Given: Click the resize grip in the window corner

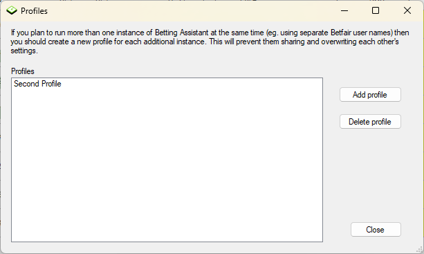Looking at the screenshot, I should (x=419, y=250).
